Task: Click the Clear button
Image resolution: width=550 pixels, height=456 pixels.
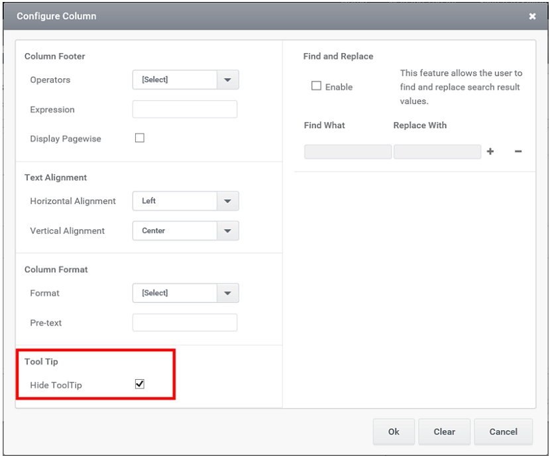Action: pos(444,431)
